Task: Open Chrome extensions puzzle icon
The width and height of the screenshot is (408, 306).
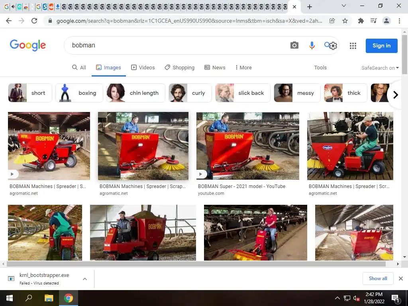Action: click(361, 21)
